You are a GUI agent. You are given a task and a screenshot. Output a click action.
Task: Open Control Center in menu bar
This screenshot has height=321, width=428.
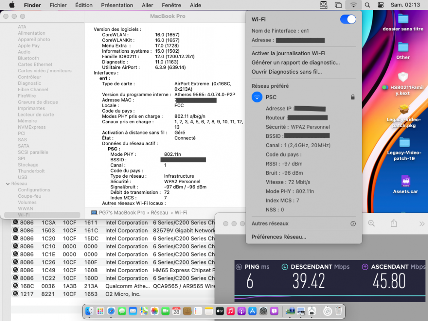point(380,5)
